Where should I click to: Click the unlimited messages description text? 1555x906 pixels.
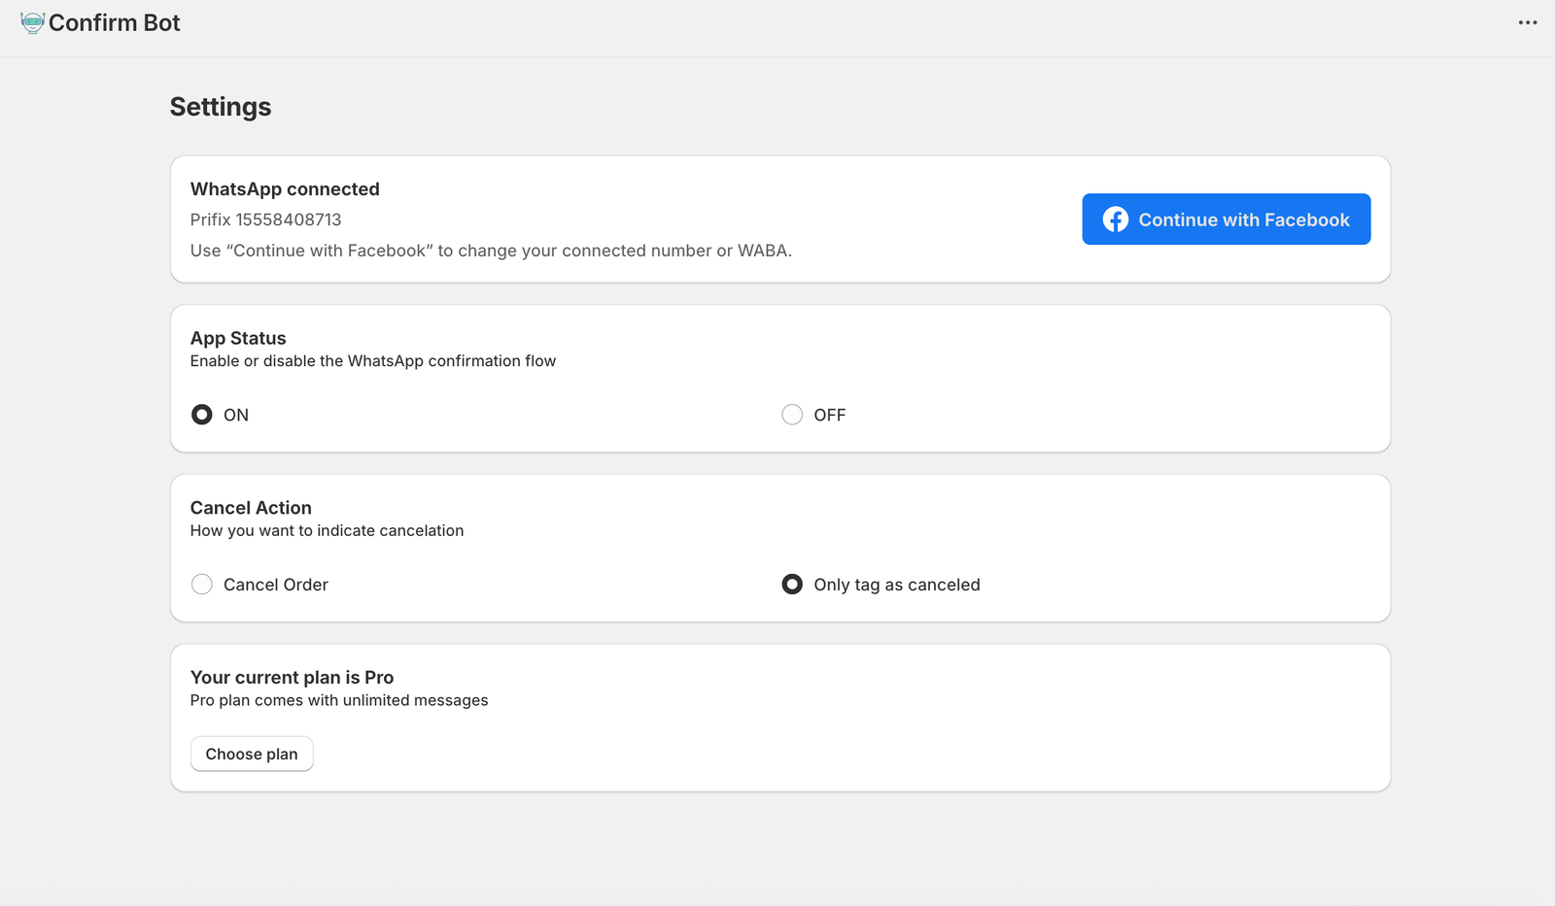339,700
